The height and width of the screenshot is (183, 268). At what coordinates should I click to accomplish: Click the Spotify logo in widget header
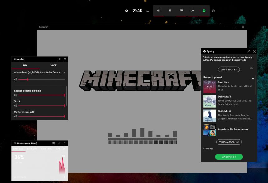(204, 51)
